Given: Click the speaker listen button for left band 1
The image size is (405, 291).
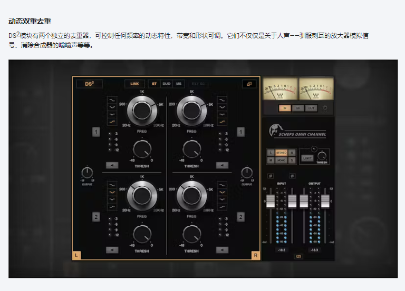Looking at the screenshot, I should (x=112, y=165).
